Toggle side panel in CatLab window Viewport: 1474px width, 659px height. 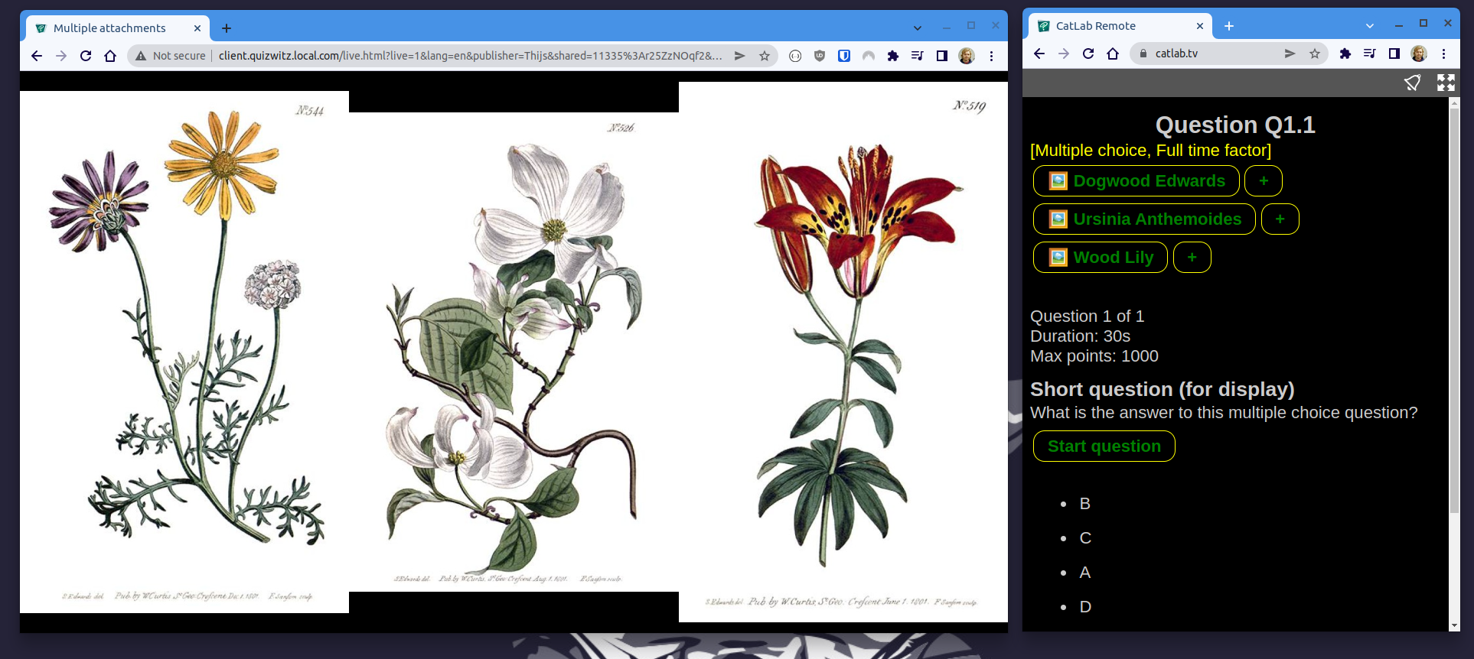[1394, 54]
